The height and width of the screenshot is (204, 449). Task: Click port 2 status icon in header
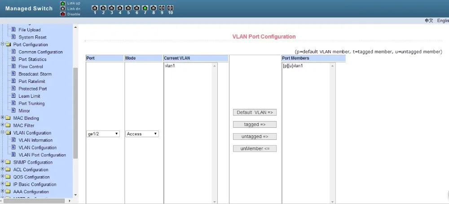pyautogui.click(x=103, y=8)
